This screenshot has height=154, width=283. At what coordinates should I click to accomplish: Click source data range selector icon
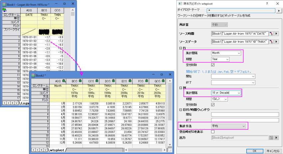[x=271, y=42]
